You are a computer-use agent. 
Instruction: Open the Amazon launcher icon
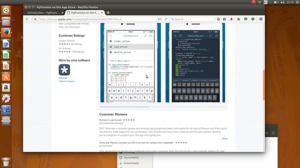click(6, 88)
